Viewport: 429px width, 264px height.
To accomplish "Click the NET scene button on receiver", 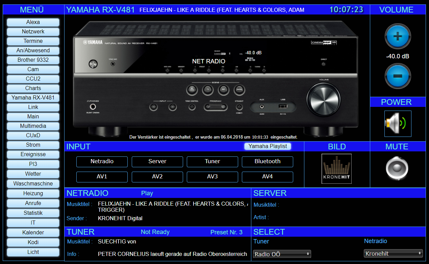I will click(223, 90).
